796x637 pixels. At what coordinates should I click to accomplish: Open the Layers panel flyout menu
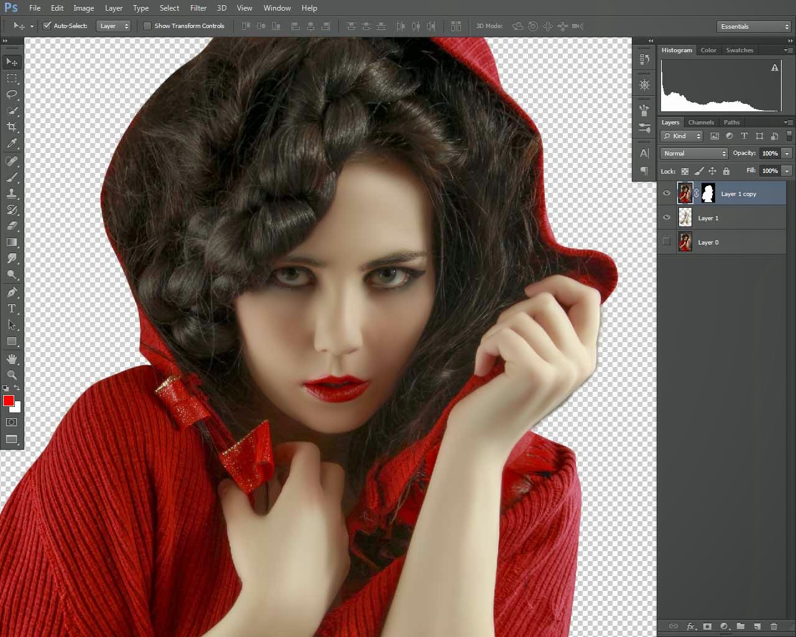coord(789,122)
